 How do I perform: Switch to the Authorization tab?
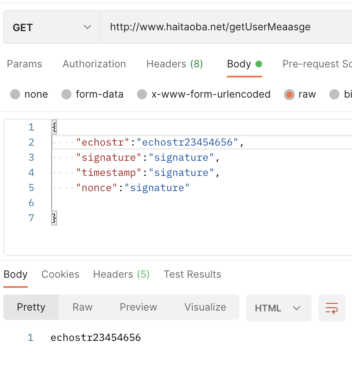pos(94,64)
